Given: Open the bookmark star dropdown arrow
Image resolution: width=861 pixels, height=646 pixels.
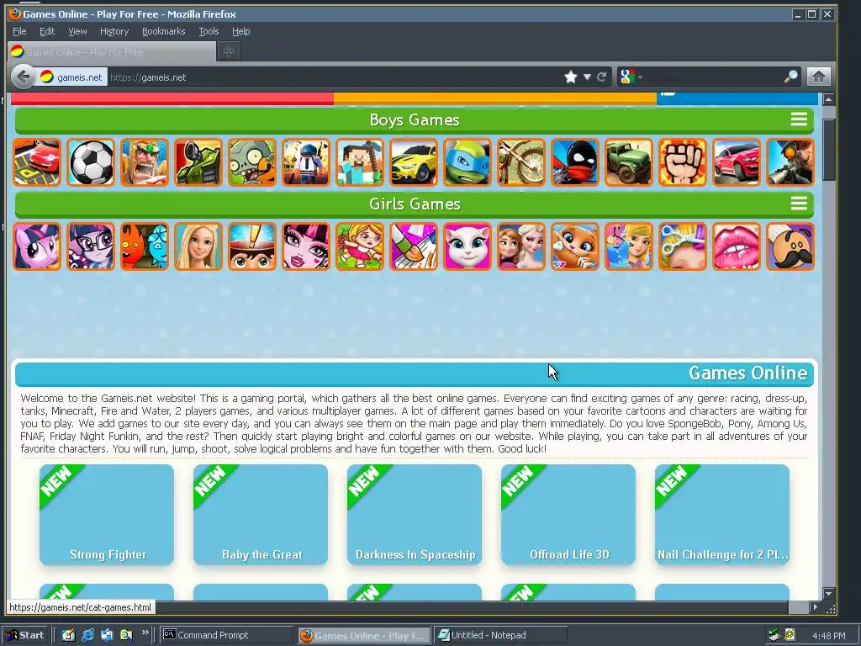Looking at the screenshot, I should click(587, 77).
